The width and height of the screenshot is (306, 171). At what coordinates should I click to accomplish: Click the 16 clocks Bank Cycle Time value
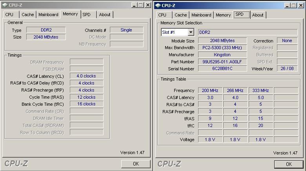click(86, 104)
